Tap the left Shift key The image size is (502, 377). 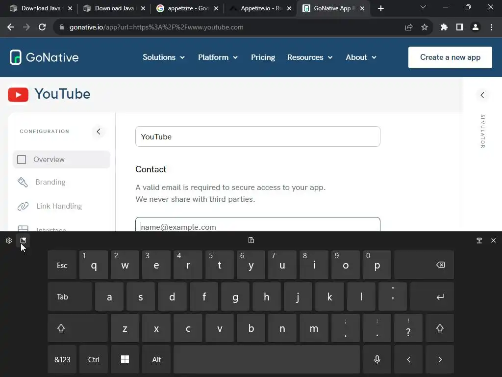tap(77, 328)
